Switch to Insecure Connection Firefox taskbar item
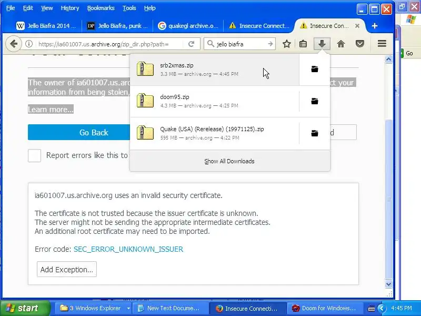 pyautogui.click(x=247, y=308)
